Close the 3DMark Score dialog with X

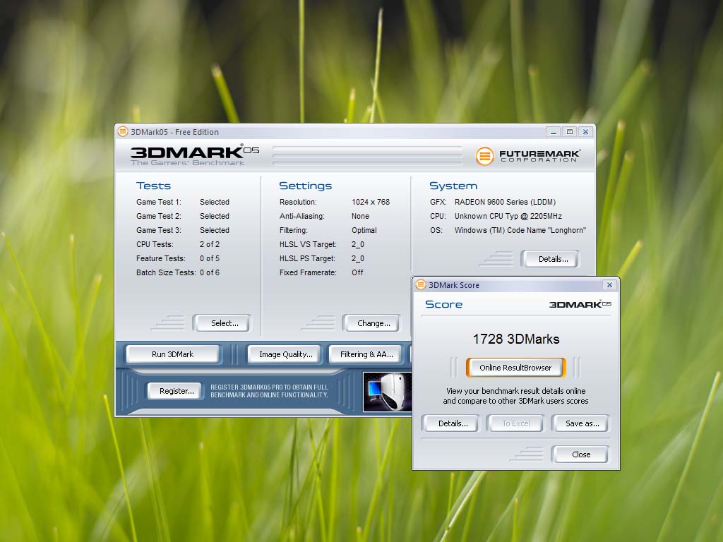[x=609, y=285]
